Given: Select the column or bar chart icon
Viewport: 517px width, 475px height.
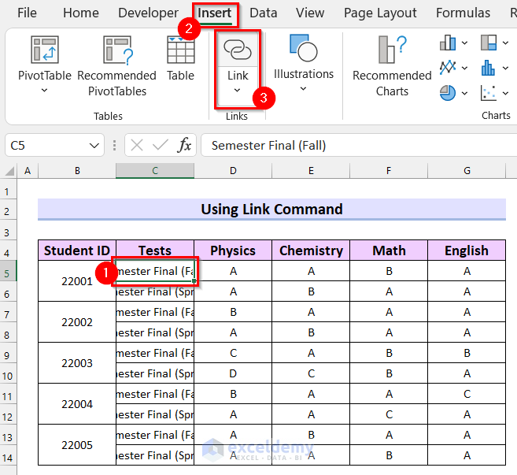Looking at the screenshot, I should 449,43.
